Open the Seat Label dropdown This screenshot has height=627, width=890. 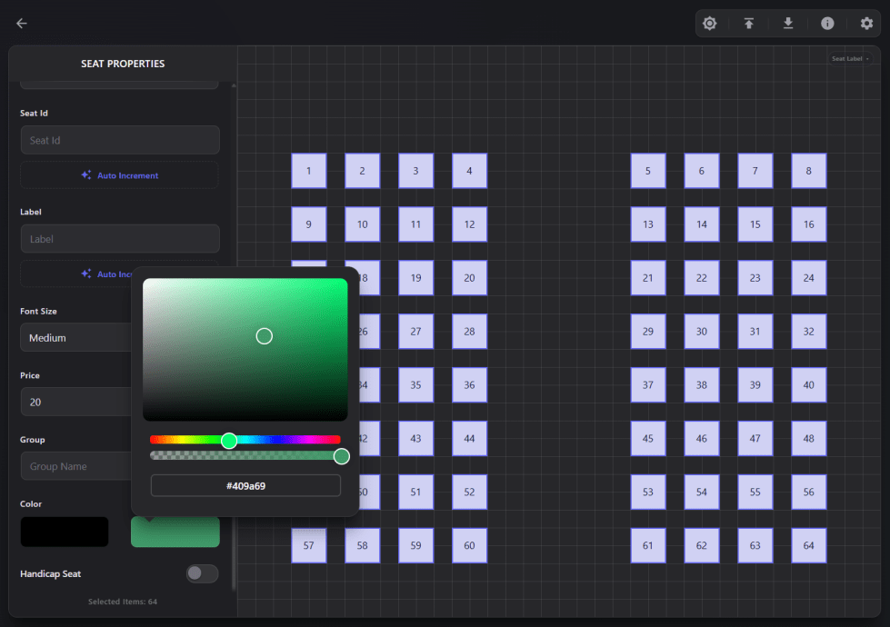pos(850,59)
